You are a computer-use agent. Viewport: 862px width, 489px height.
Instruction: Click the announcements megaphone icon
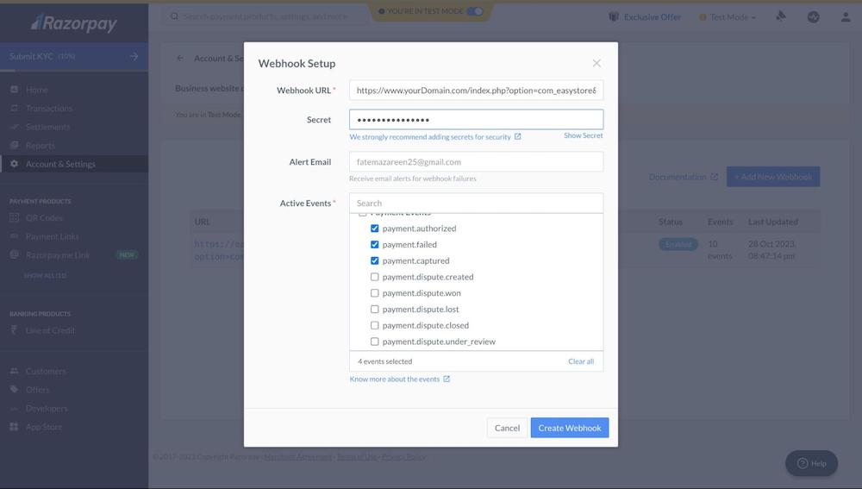click(x=781, y=16)
